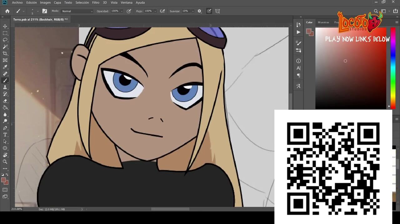The image size is (400, 224).
Task: Select the Frame tool
Action: [5, 60]
